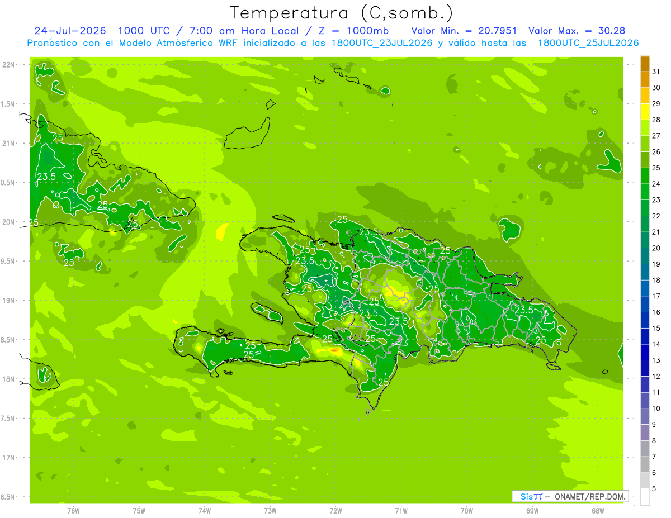Click legend value "31" on the color bar
The width and height of the screenshot is (671, 518).
pyautogui.click(x=656, y=72)
